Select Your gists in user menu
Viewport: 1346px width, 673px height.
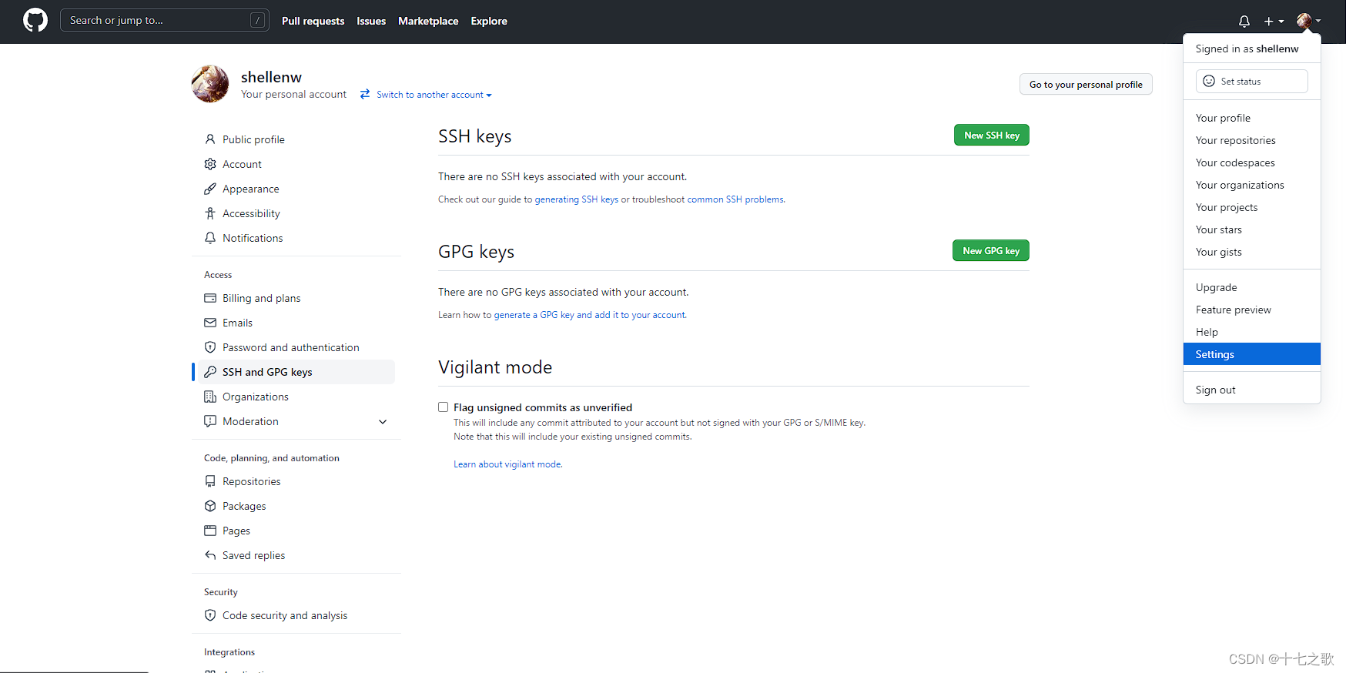coord(1252,252)
